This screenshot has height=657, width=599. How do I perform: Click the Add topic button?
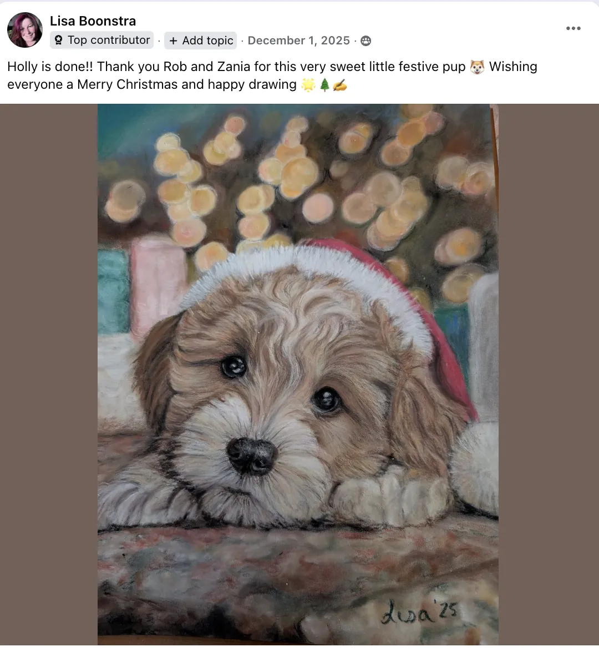(201, 41)
